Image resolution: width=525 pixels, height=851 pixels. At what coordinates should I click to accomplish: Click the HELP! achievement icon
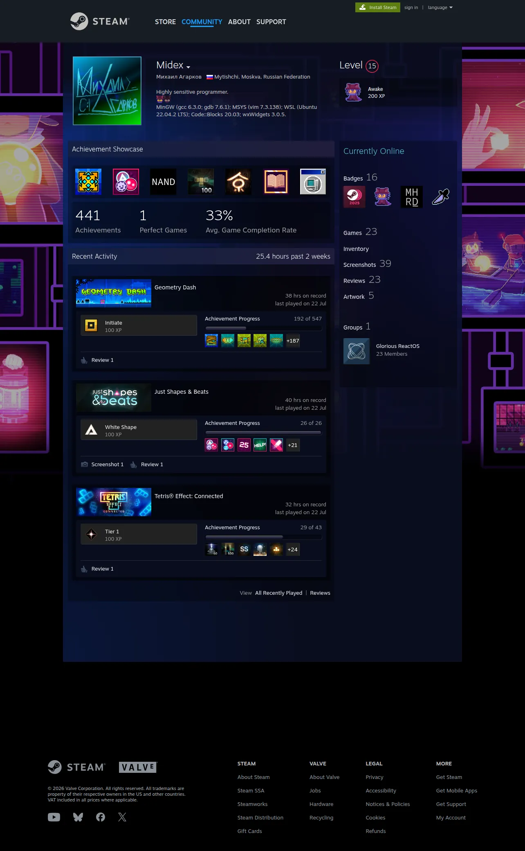click(x=260, y=445)
